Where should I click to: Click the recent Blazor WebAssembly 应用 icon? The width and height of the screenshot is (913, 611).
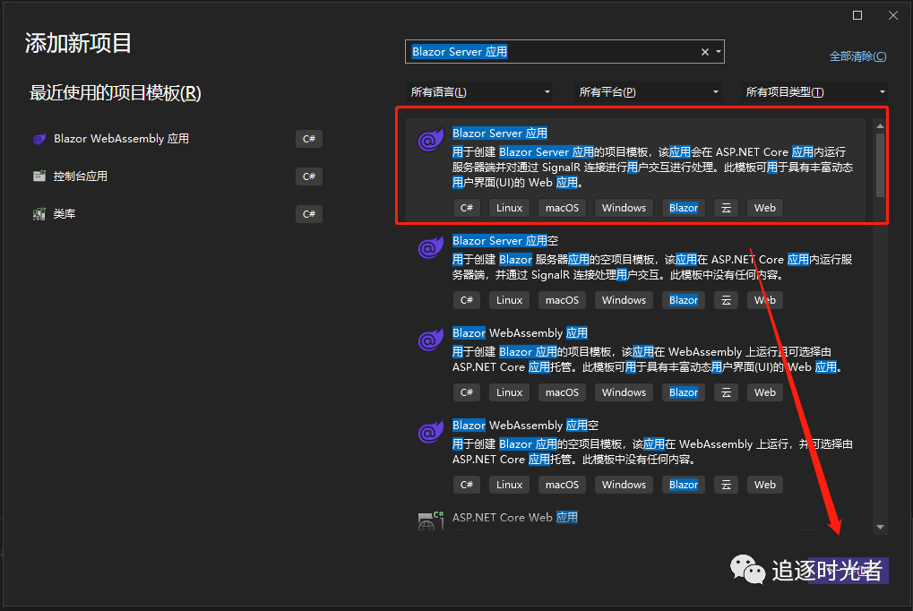(39, 139)
